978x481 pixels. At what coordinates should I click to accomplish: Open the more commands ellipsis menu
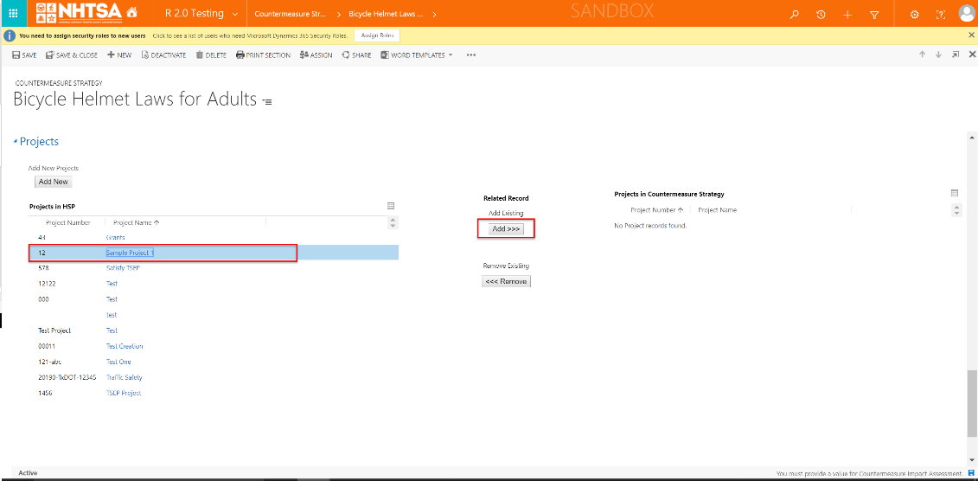point(471,55)
